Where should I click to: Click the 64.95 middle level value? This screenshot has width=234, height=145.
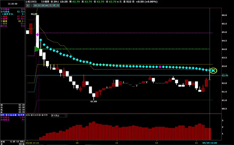21,19
